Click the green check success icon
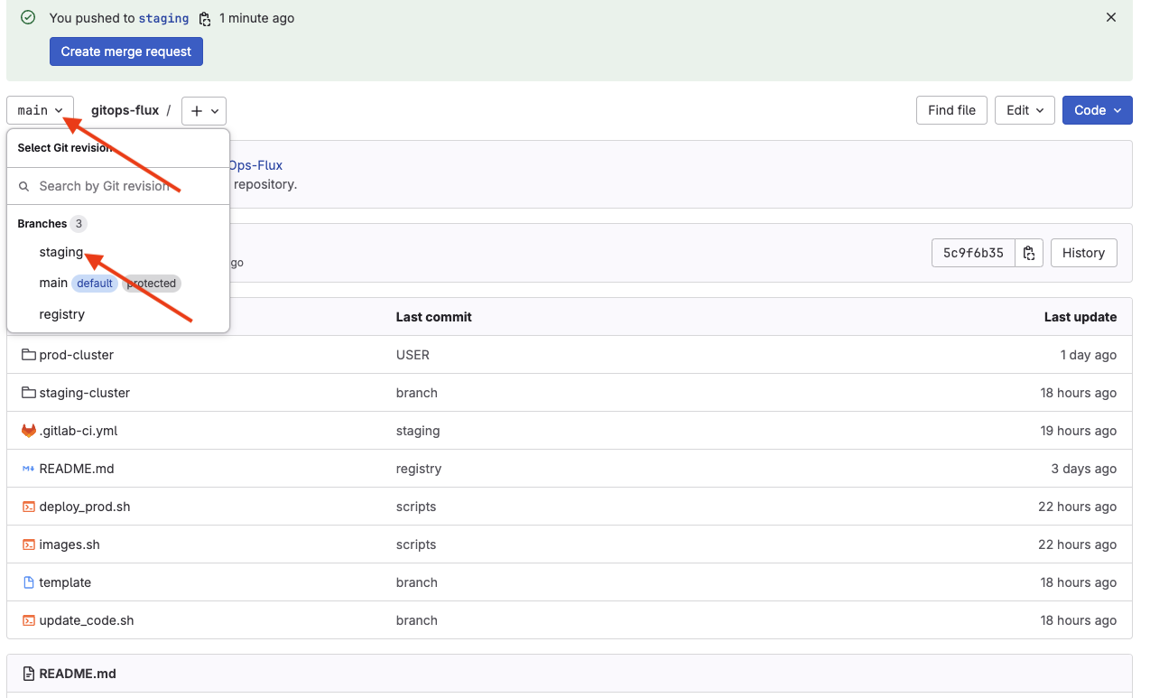Image resolution: width=1150 pixels, height=698 pixels. pos(28,17)
